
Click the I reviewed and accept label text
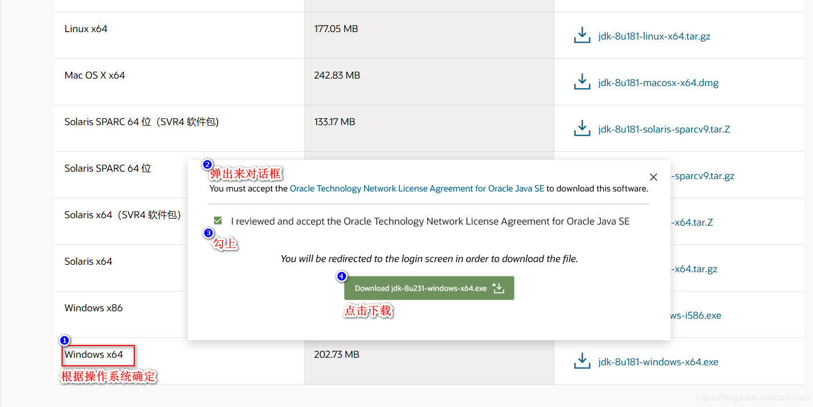[x=430, y=221]
